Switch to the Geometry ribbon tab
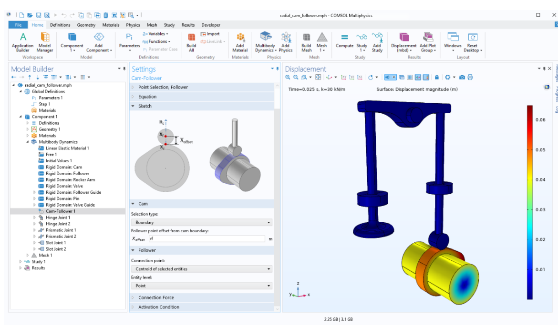The width and height of the screenshot is (558, 326). 86,25
